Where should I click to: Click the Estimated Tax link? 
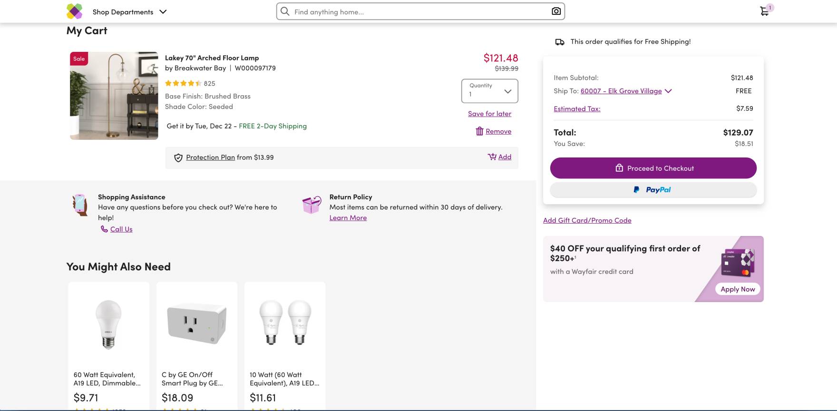577,109
